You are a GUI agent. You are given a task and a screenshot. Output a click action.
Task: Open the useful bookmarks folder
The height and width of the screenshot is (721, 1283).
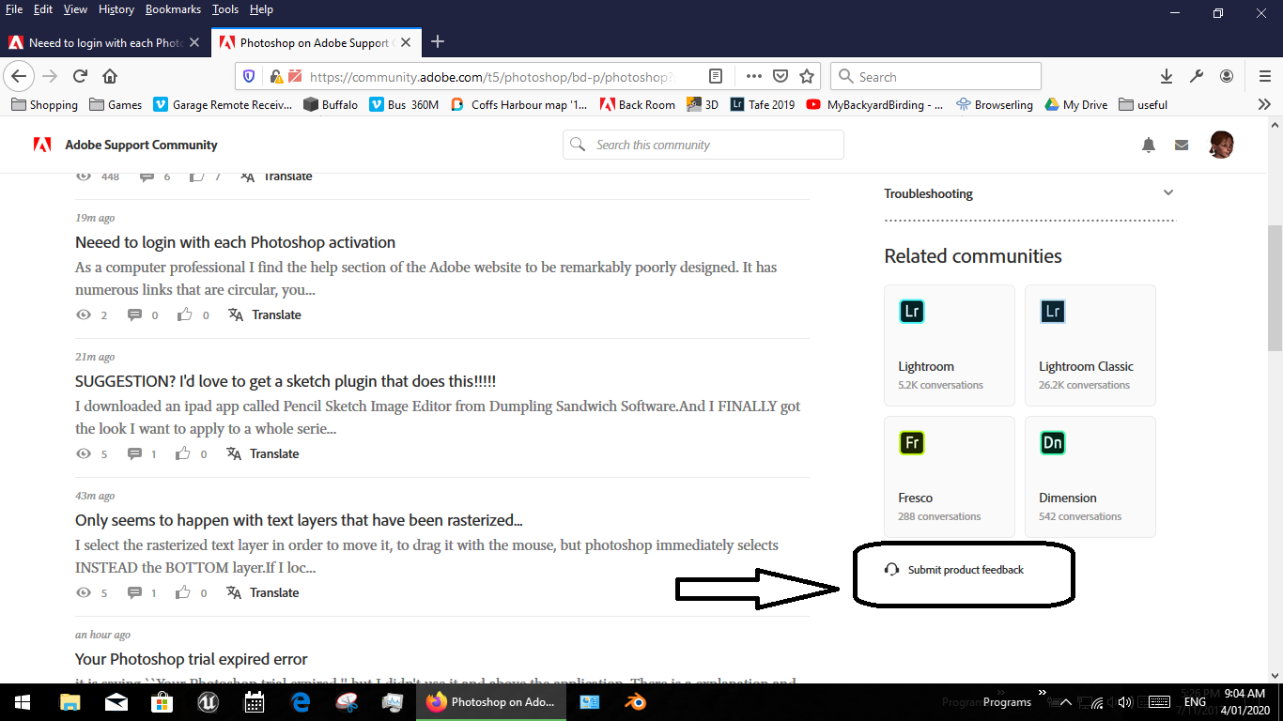tap(1143, 104)
